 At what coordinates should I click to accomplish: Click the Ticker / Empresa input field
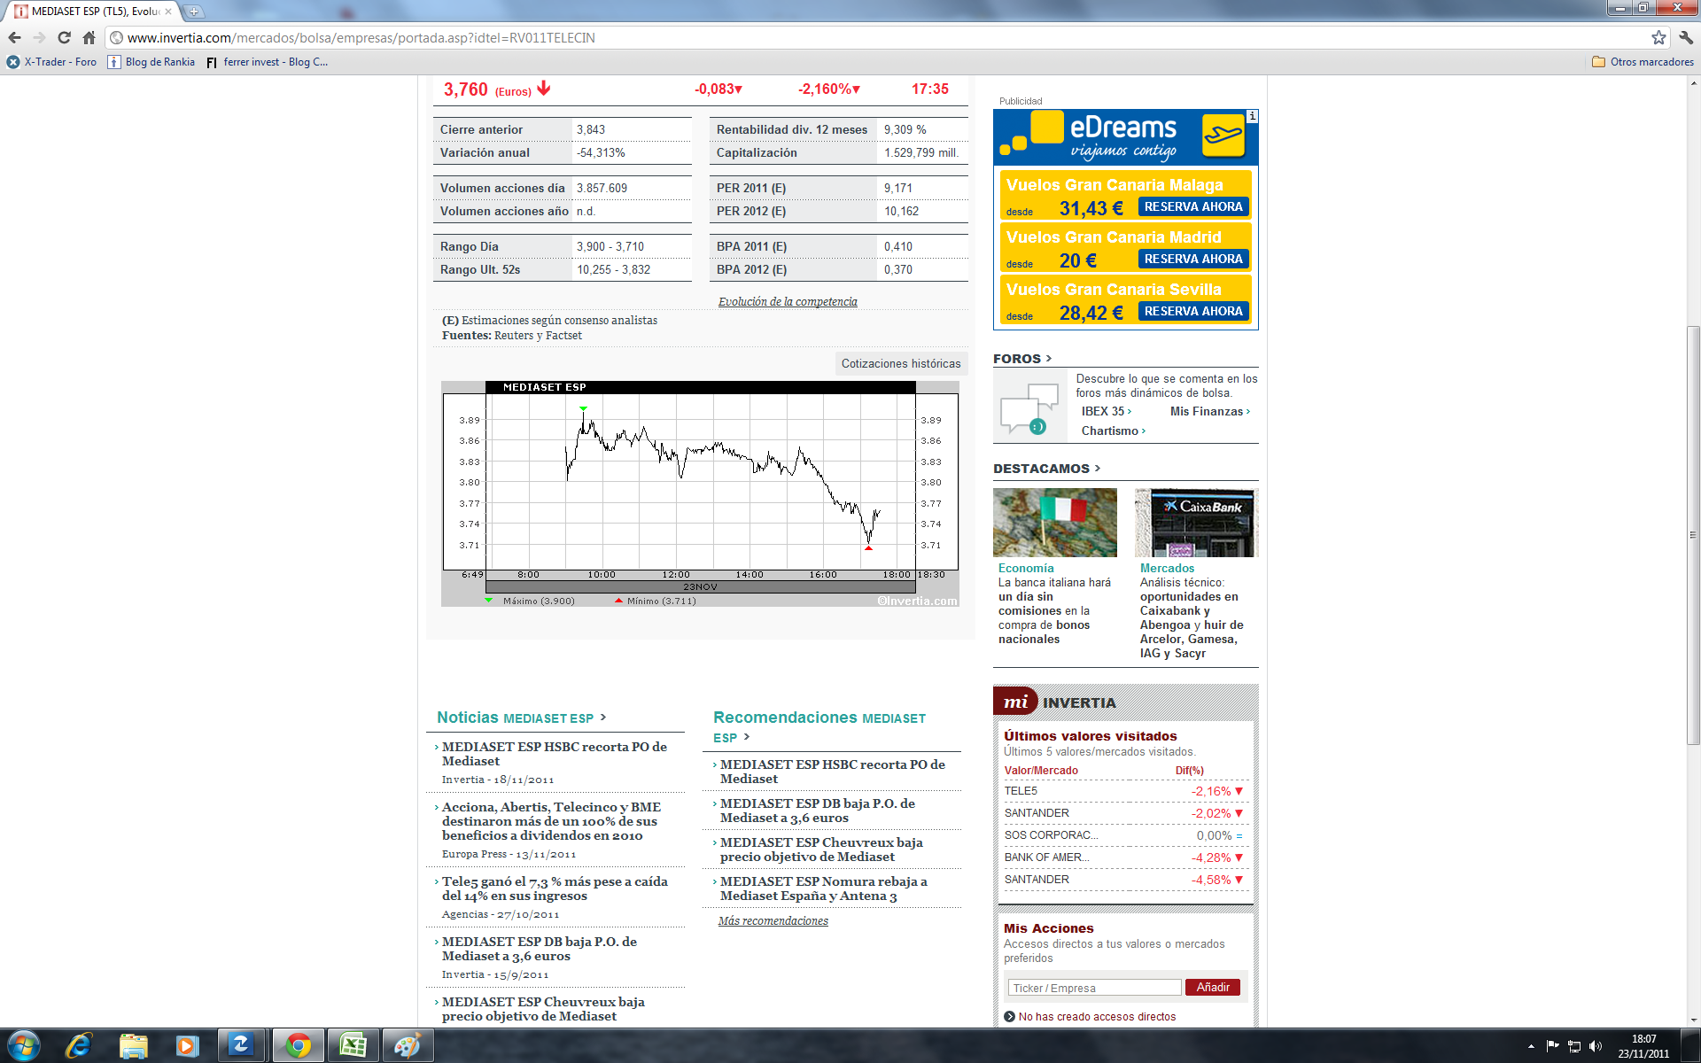pos(1093,988)
